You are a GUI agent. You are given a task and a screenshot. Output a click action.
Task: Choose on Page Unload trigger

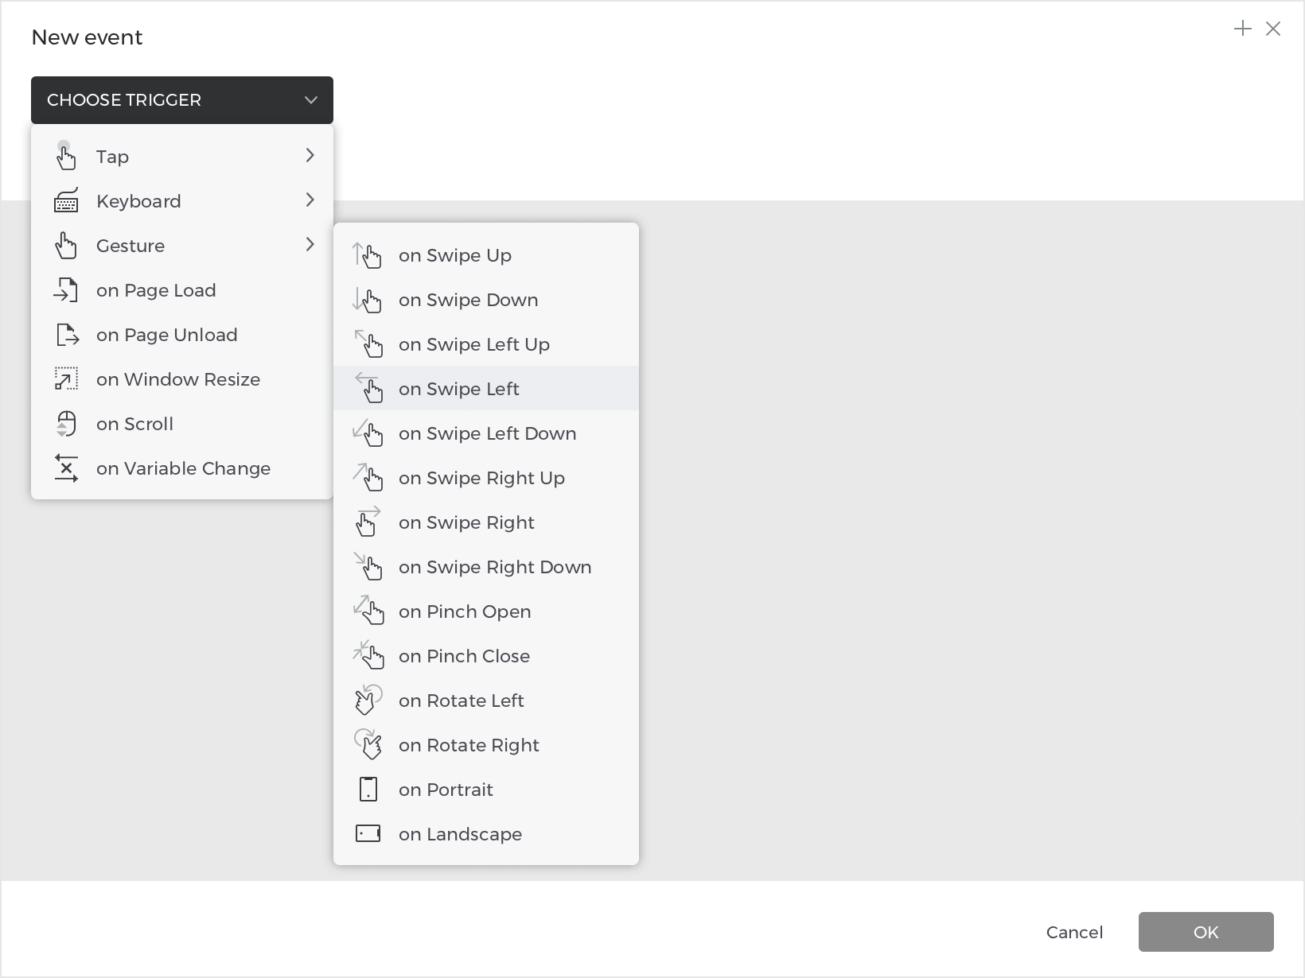(x=167, y=335)
